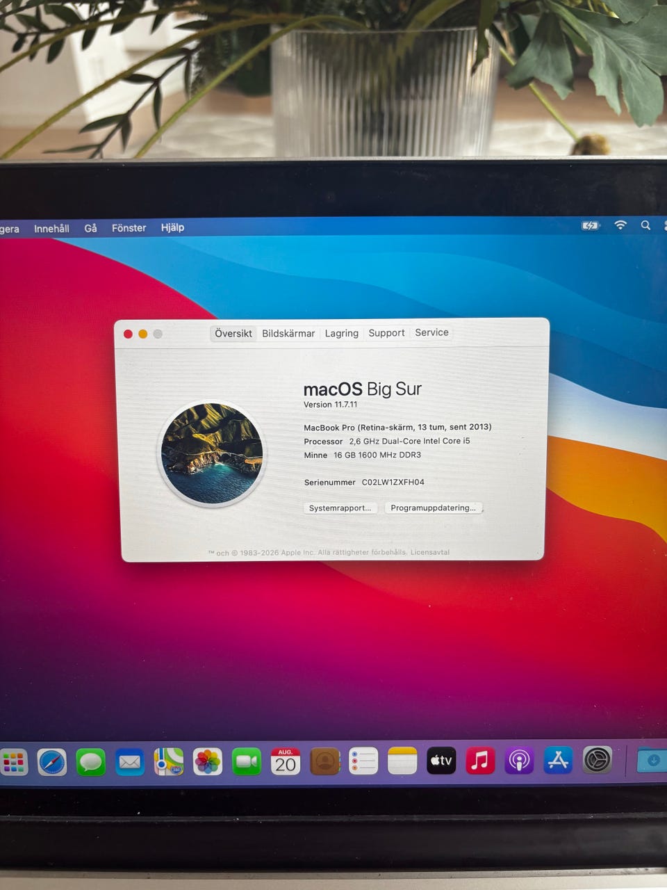Open Calendar showing Aug 20
The image size is (667, 890).
(286, 761)
